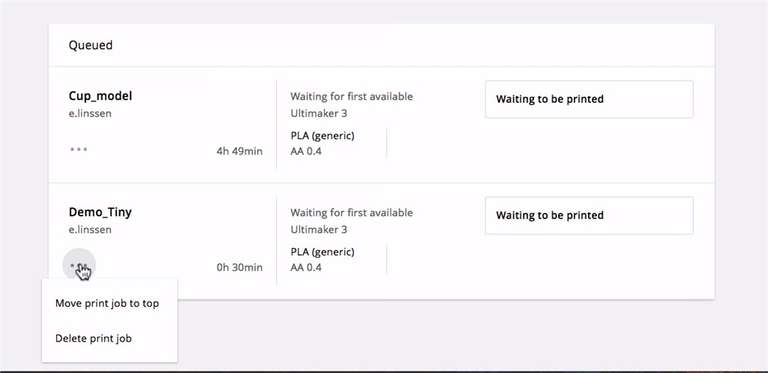Click Cup_model's Waiting to be printed box

(x=589, y=99)
